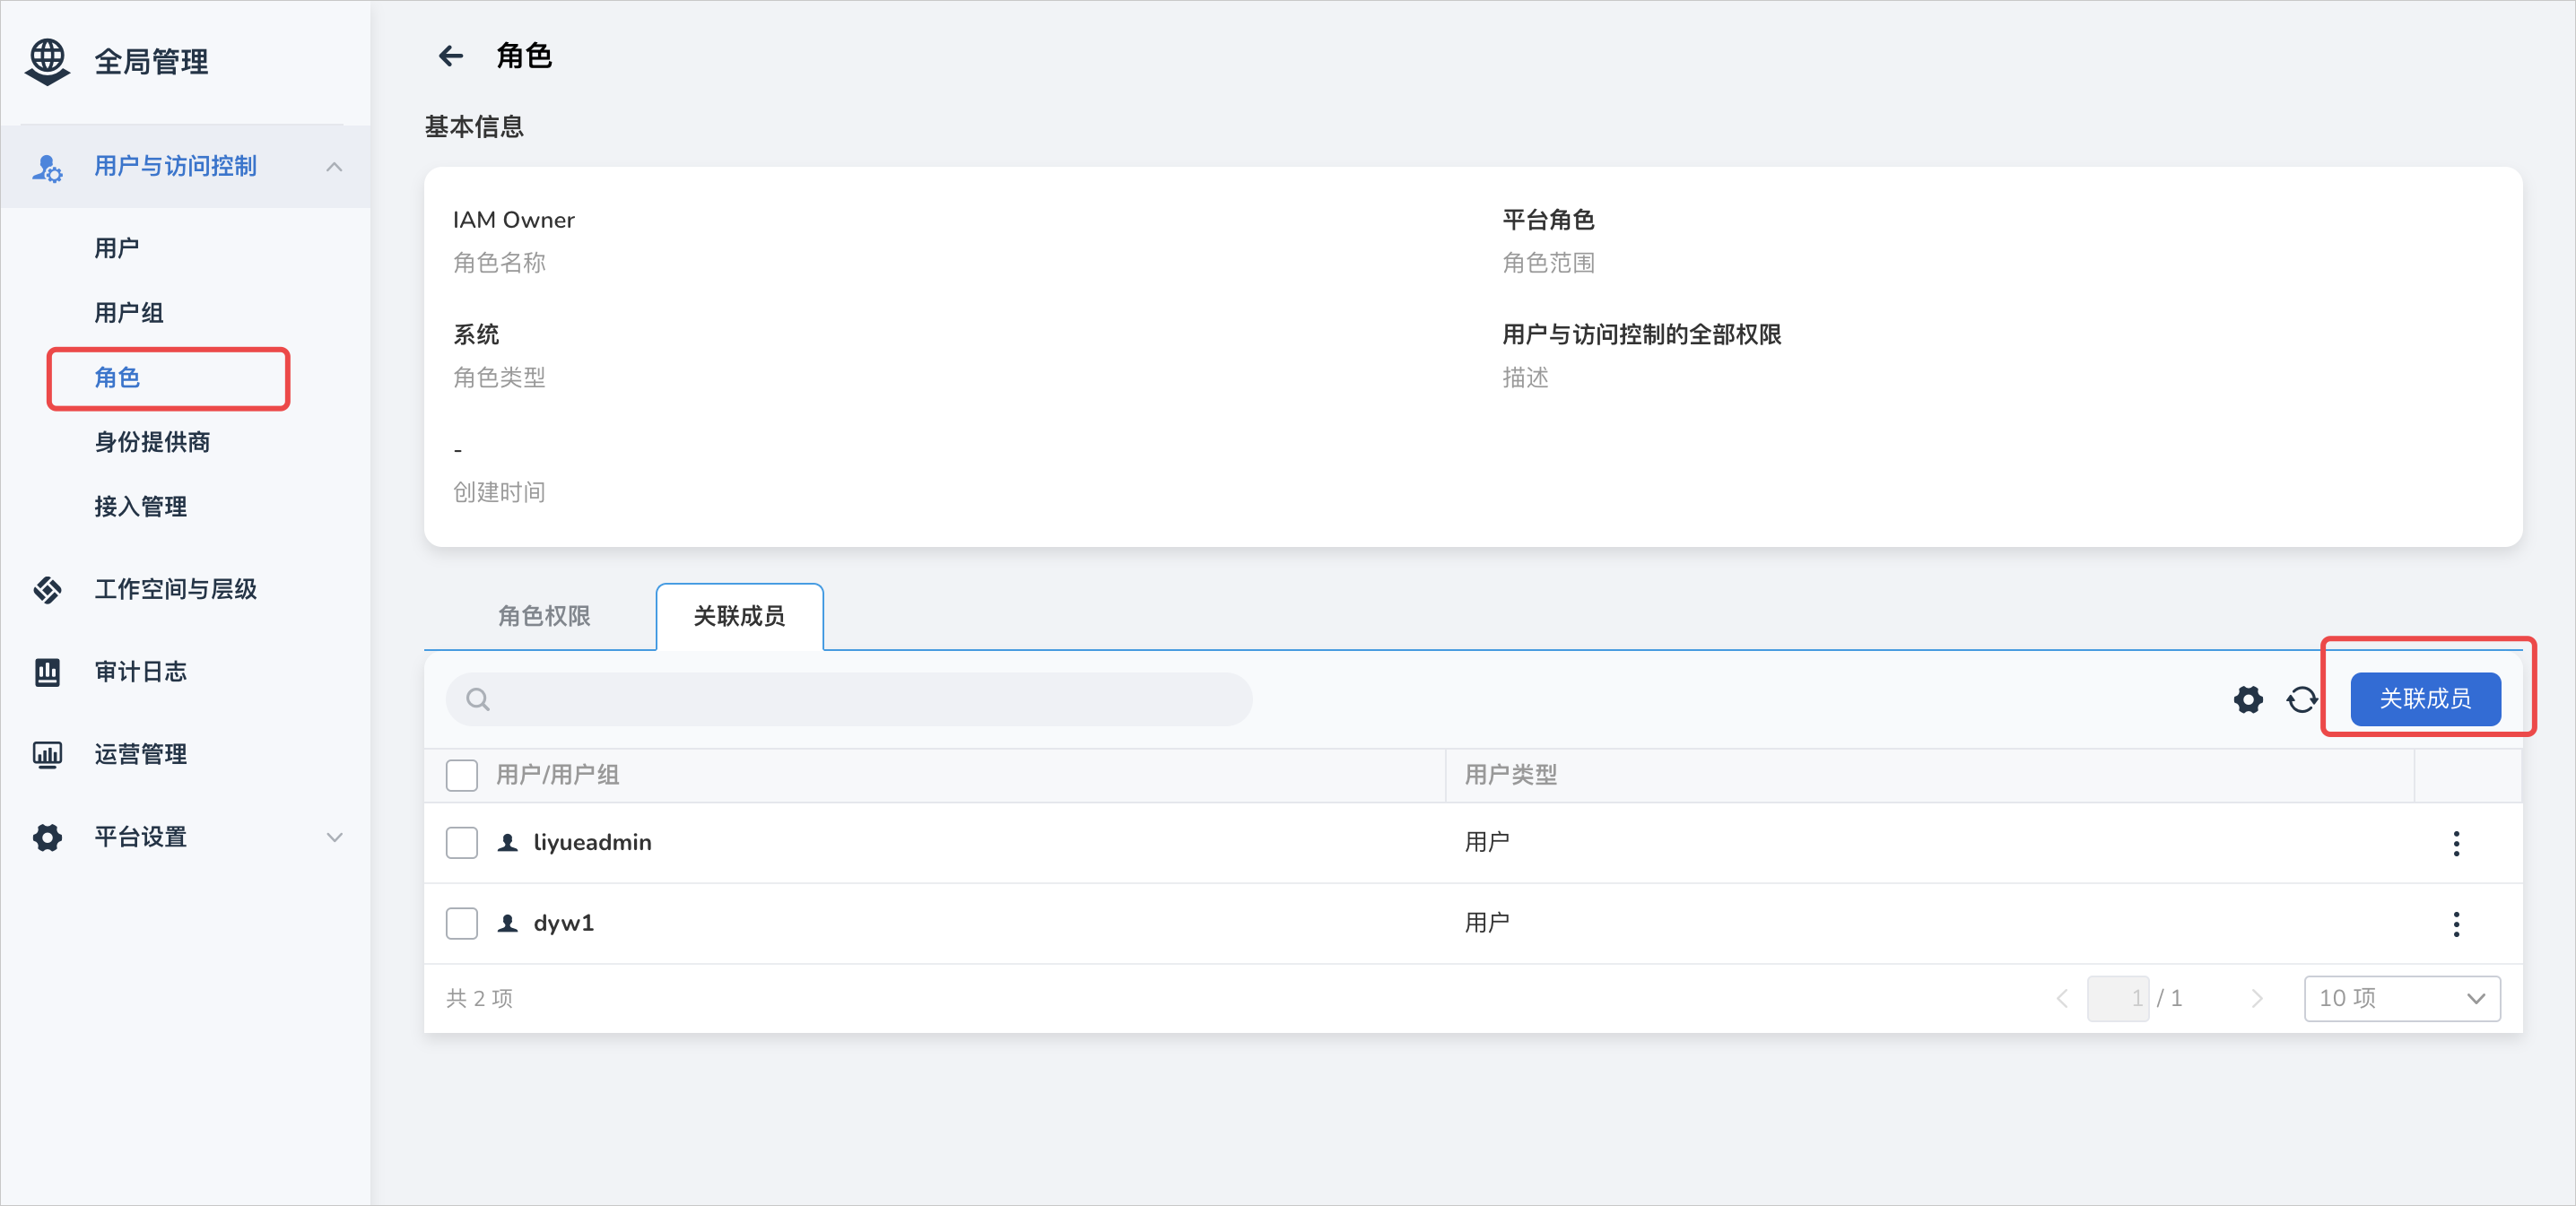The image size is (2576, 1206).
Task: Click user icon beside dyw1
Action: (508, 923)
